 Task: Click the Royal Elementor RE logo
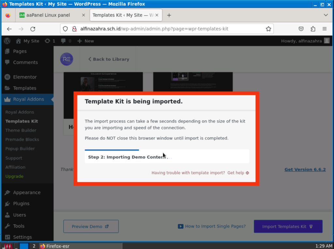tap(67, 59)
